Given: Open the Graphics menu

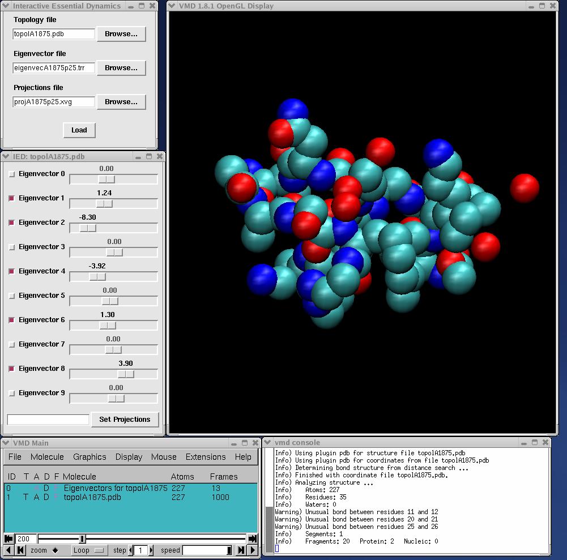Looking at the screenshot, I should (x=89, y=457).
